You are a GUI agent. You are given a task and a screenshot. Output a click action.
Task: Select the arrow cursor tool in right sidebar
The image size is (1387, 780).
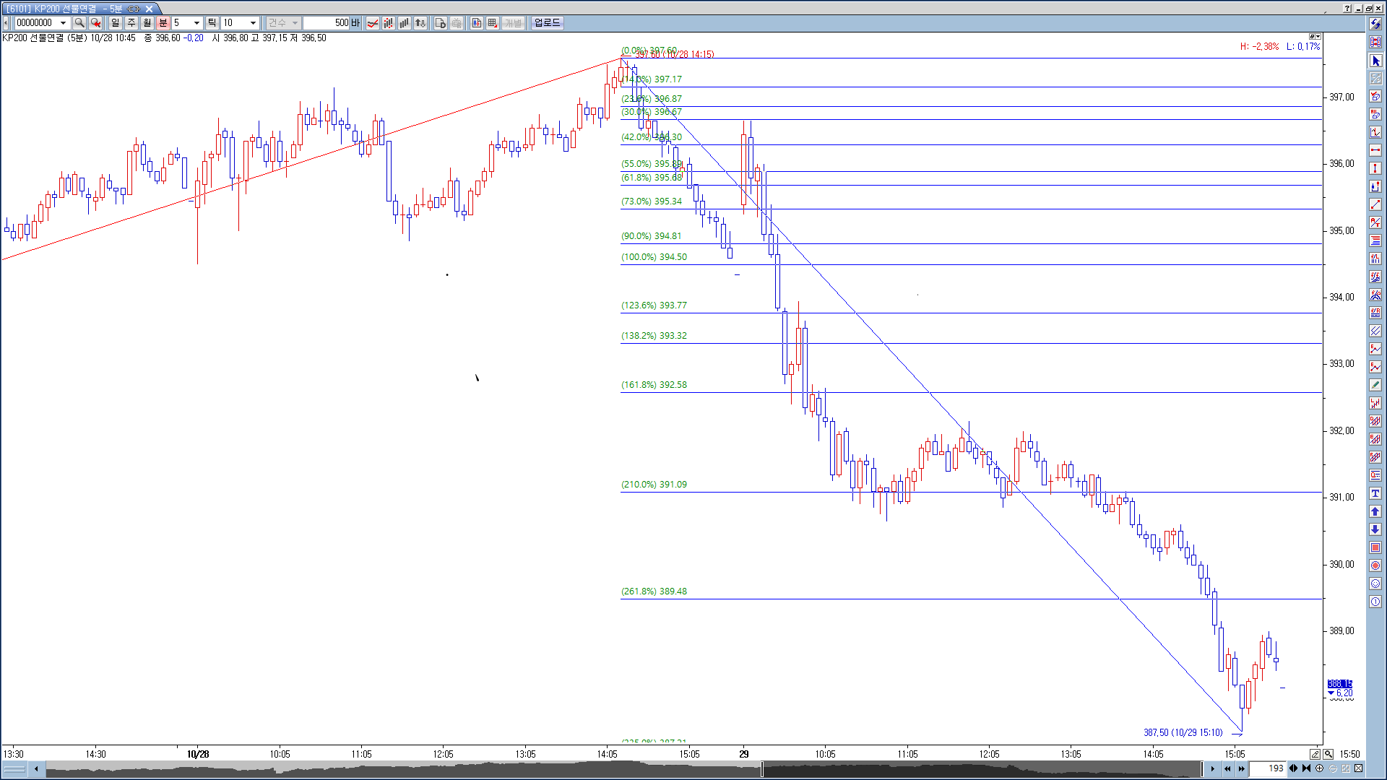(x=1375, y=61)
